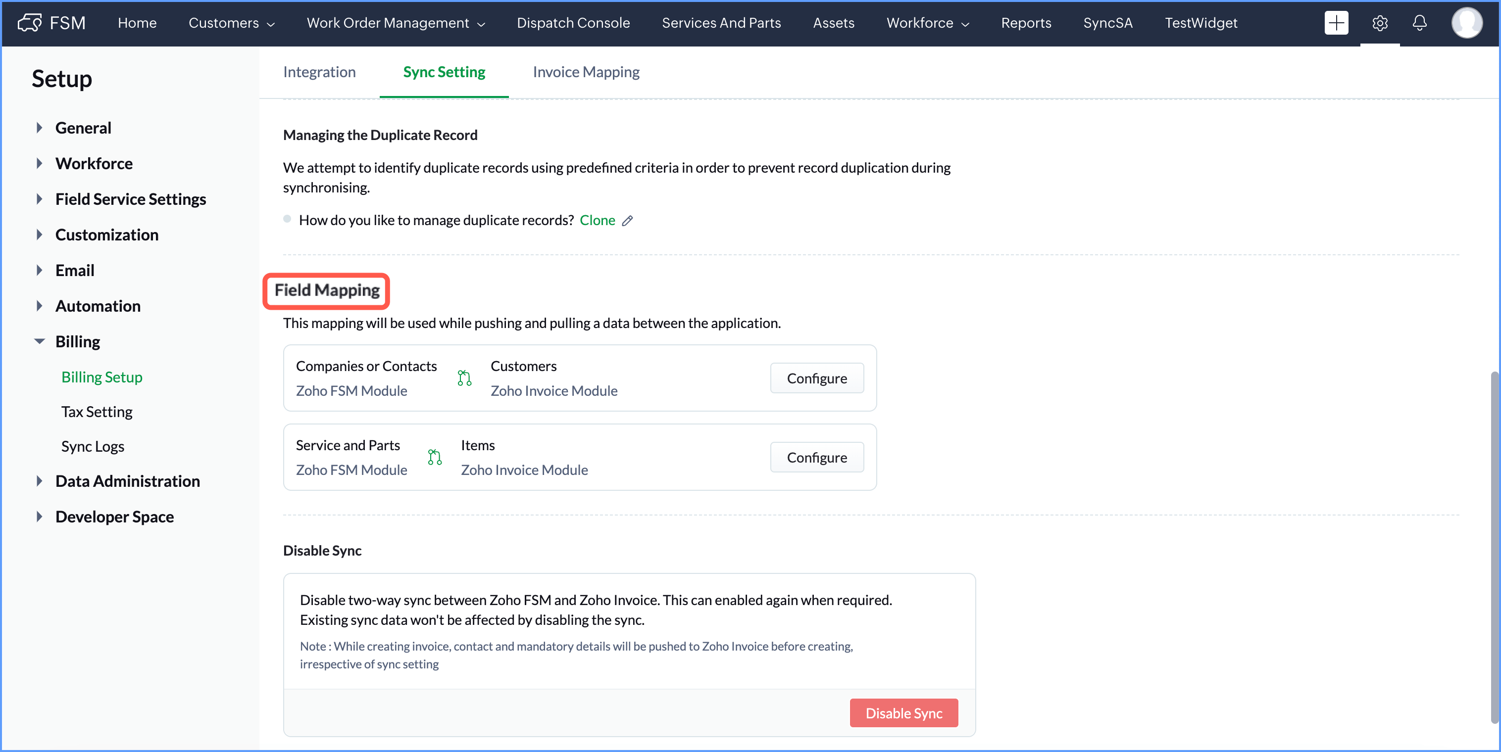Expand the Automation section
This screenshot has height=752, width=1501.
point(39,305)
